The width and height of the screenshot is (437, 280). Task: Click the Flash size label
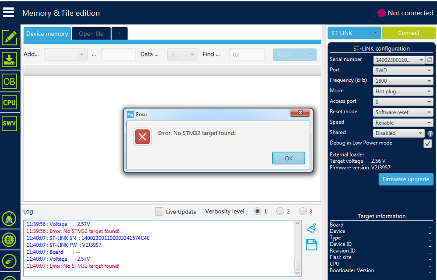(341, 257)
